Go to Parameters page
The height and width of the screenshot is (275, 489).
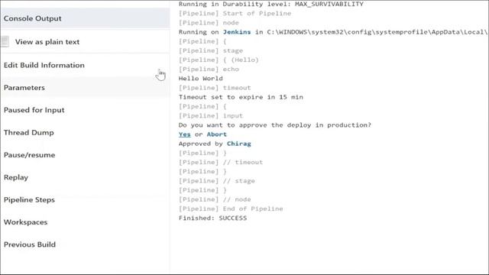(x=24, y=88)
